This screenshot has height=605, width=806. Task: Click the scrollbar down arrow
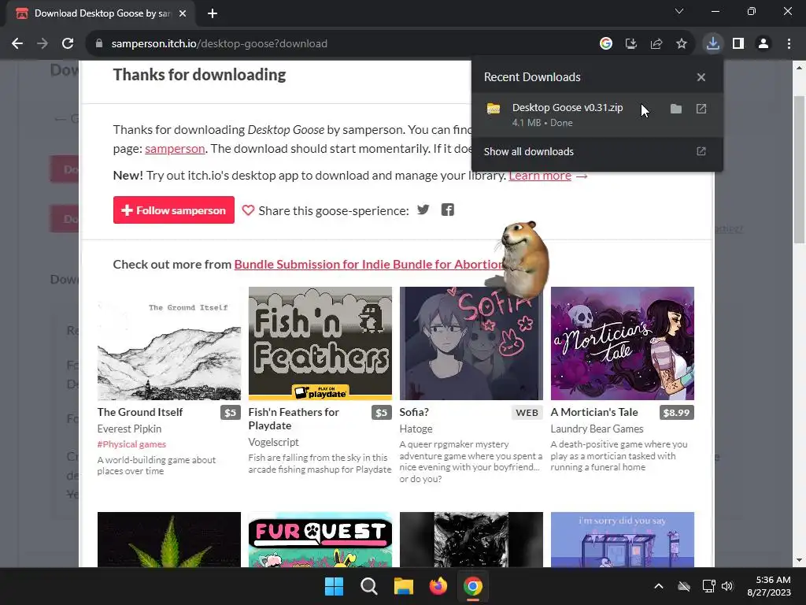point(800,560)
